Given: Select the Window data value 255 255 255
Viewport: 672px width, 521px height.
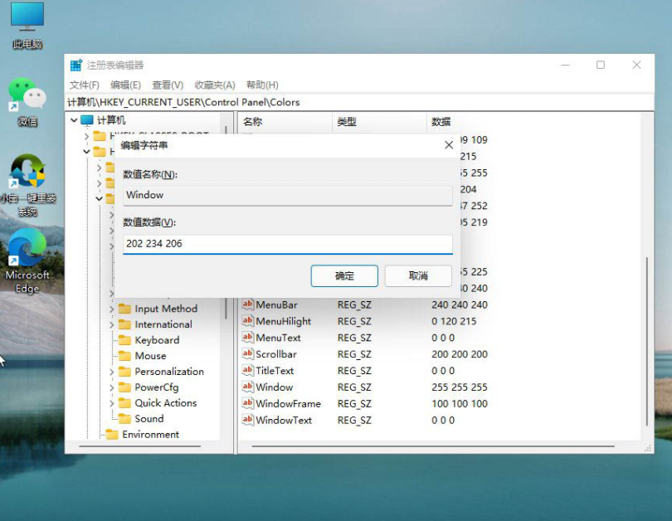Looking at the screenshot, I should tap(460, 387).
